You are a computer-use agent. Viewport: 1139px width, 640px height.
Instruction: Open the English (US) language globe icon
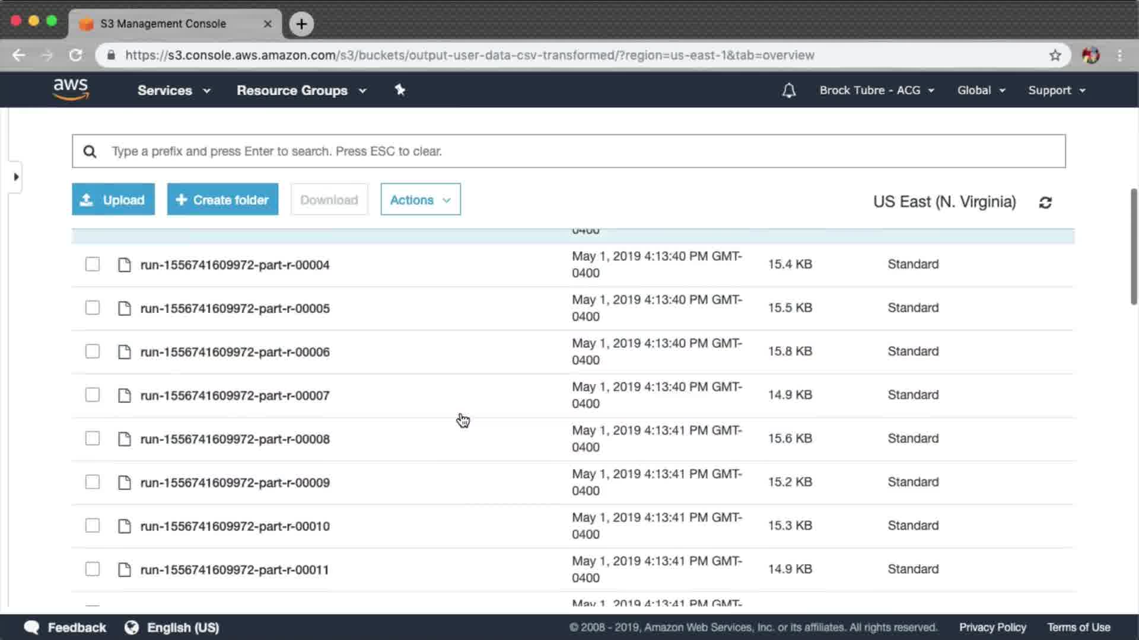pos(132,628)
